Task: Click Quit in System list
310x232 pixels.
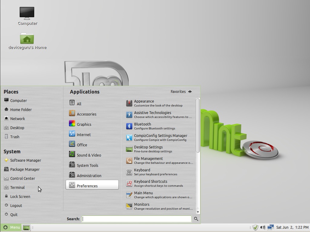Action: (11, 215)
